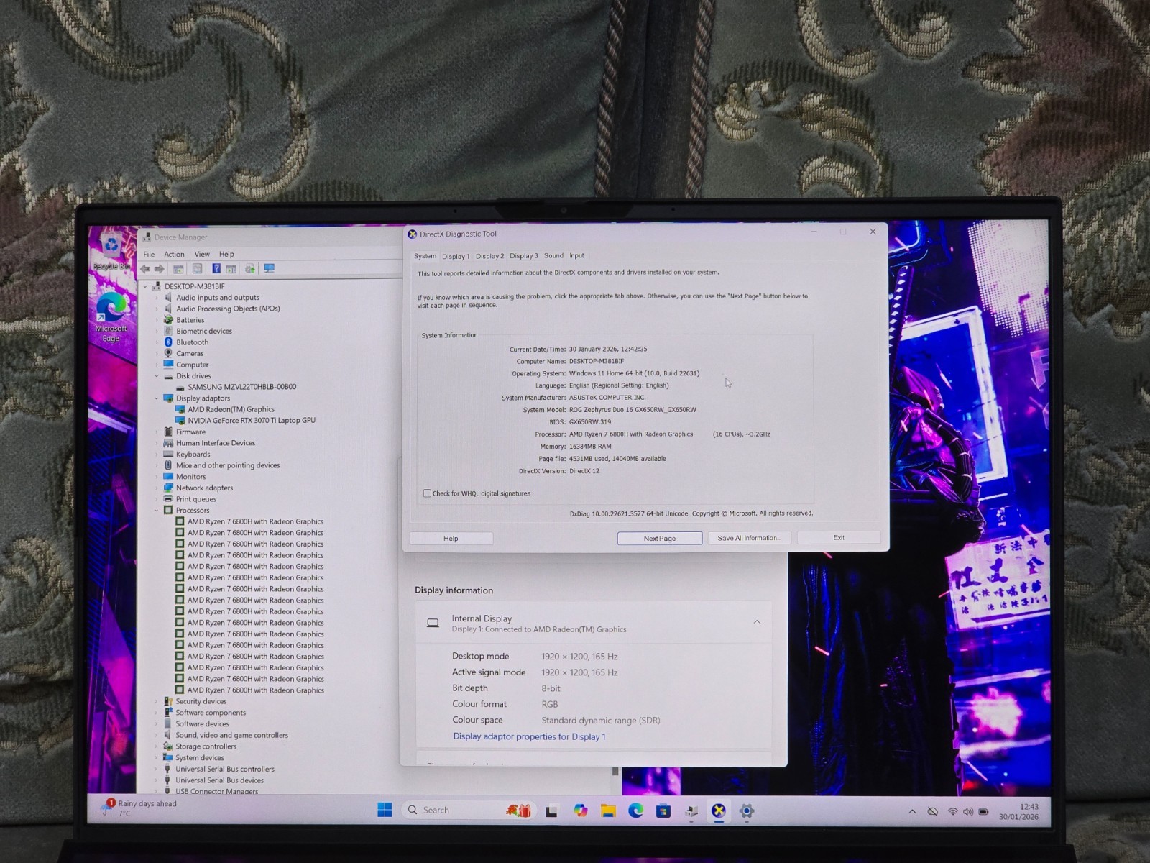The width and height of the screenshot is (1150, 863).
Task: Expand the Software components category
Action: tap(157, 713)
